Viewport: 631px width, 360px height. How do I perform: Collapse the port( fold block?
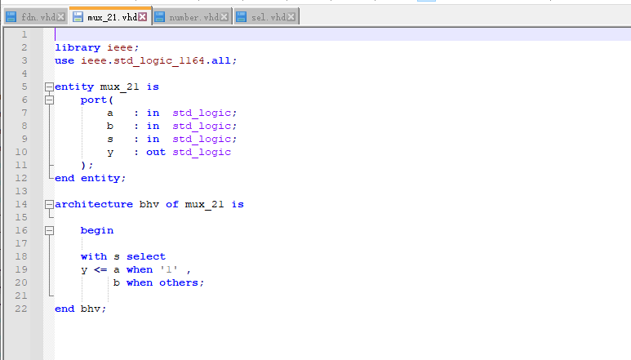pyautogui.click(x=49, y=100)
